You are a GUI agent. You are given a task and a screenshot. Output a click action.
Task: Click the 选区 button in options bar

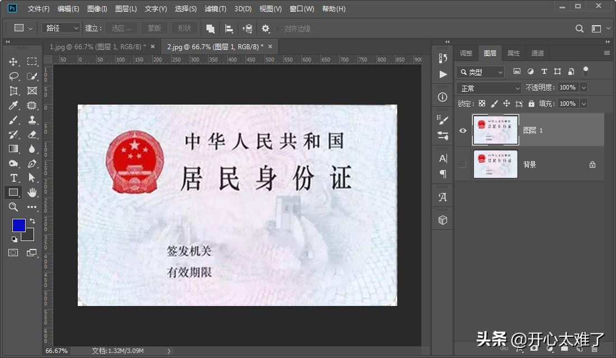[x=121, y=28]
